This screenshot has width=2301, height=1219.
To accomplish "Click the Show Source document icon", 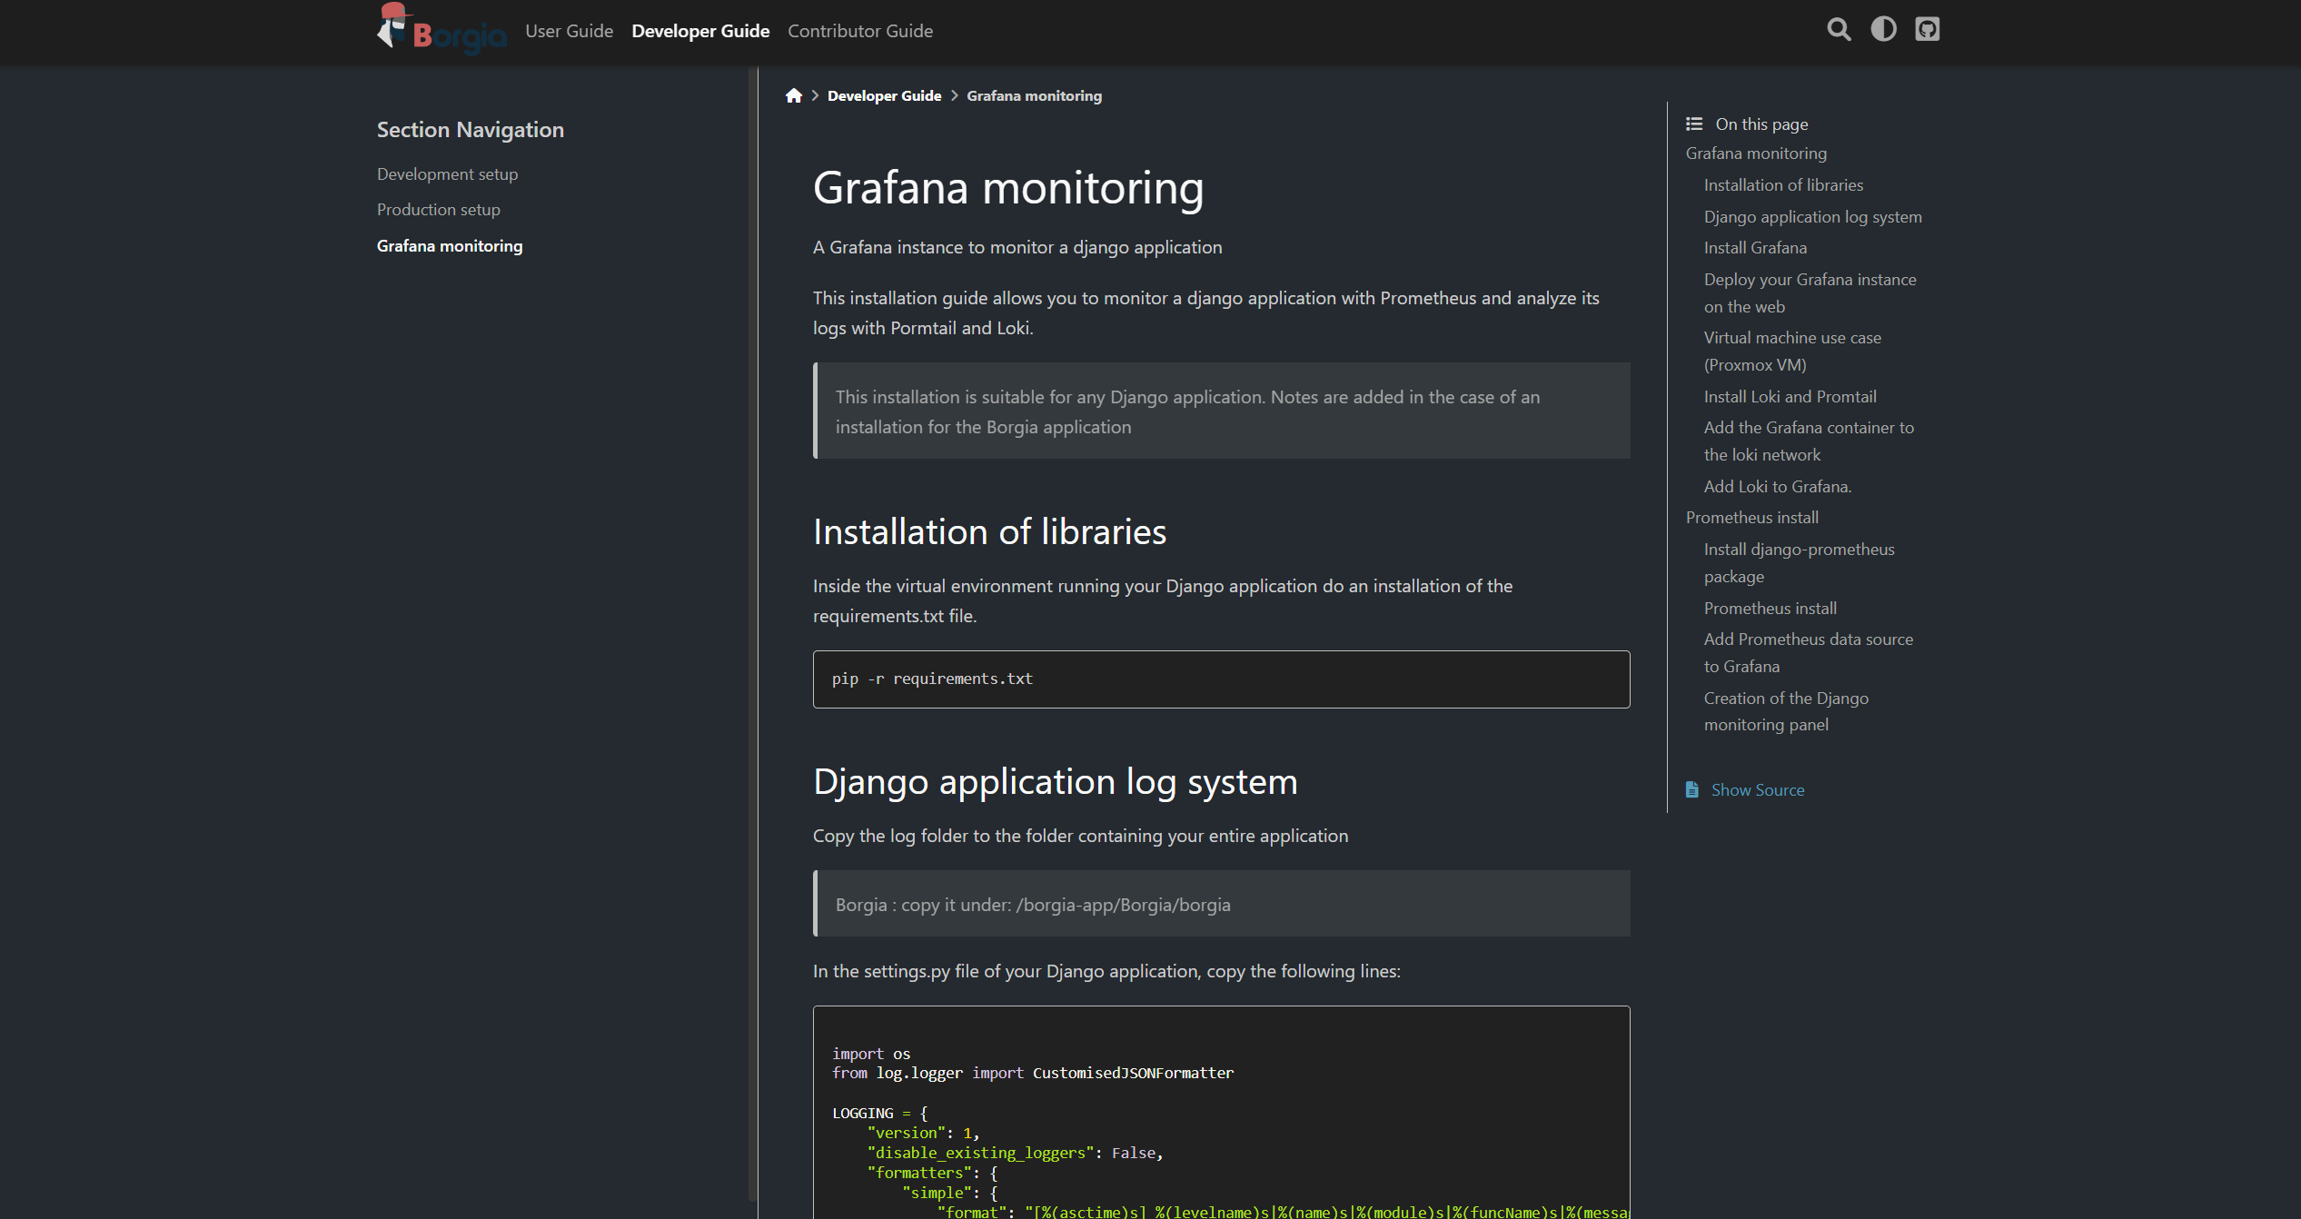I will pyautogui.click(x=1692, y=788).
